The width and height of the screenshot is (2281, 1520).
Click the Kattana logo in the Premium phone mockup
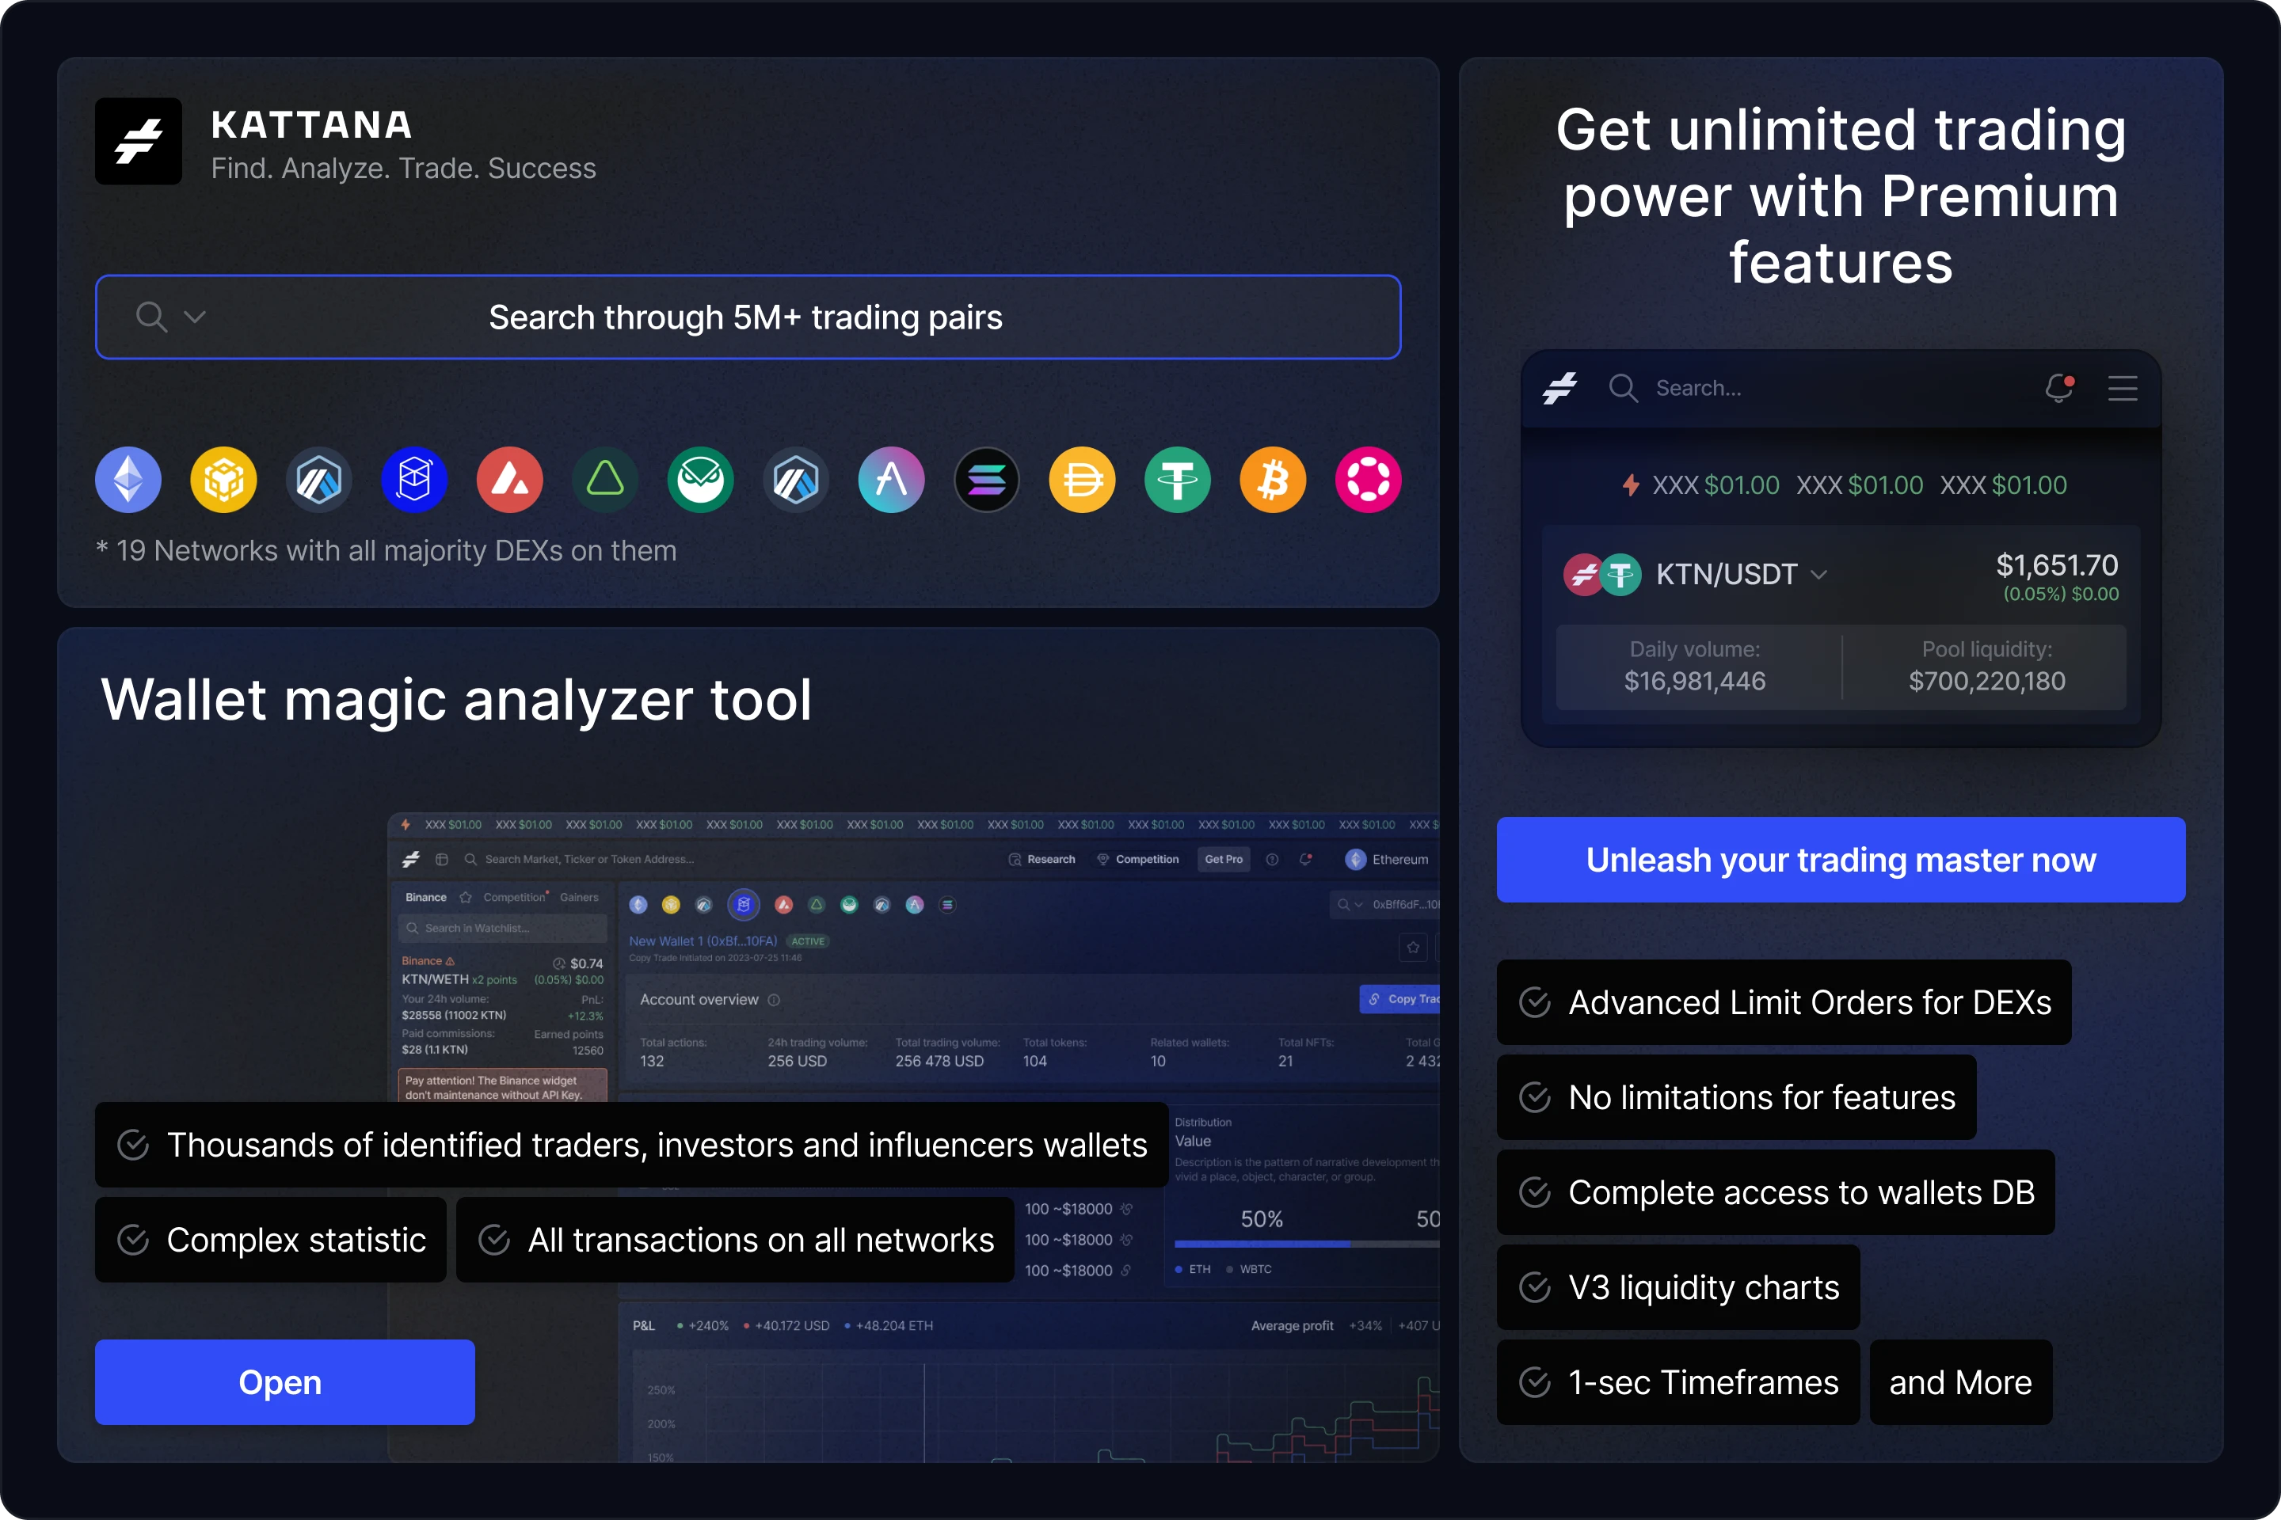[x=1560, y=389]
